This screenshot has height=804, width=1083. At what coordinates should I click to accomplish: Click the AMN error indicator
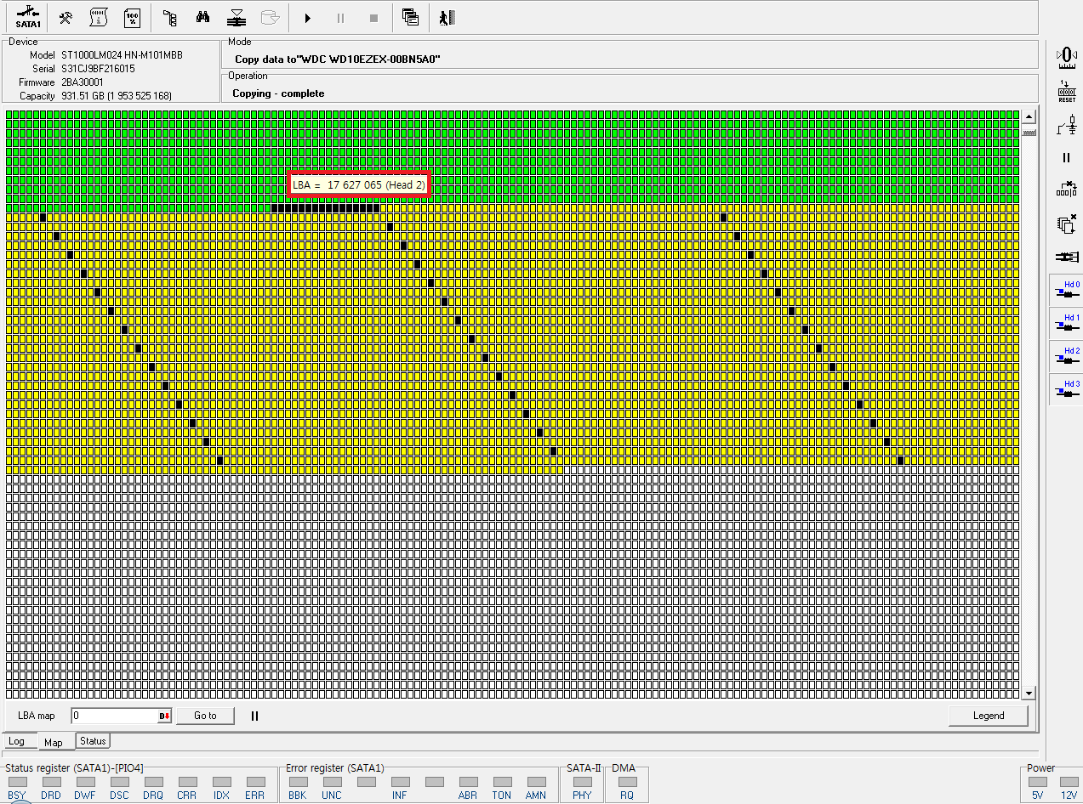(x=536, y=782)
